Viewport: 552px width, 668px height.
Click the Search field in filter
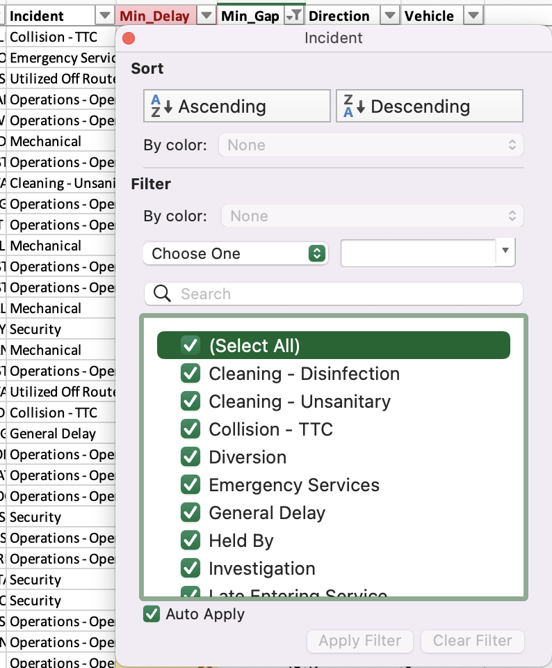pyautogui.click(x=341, y=294)
